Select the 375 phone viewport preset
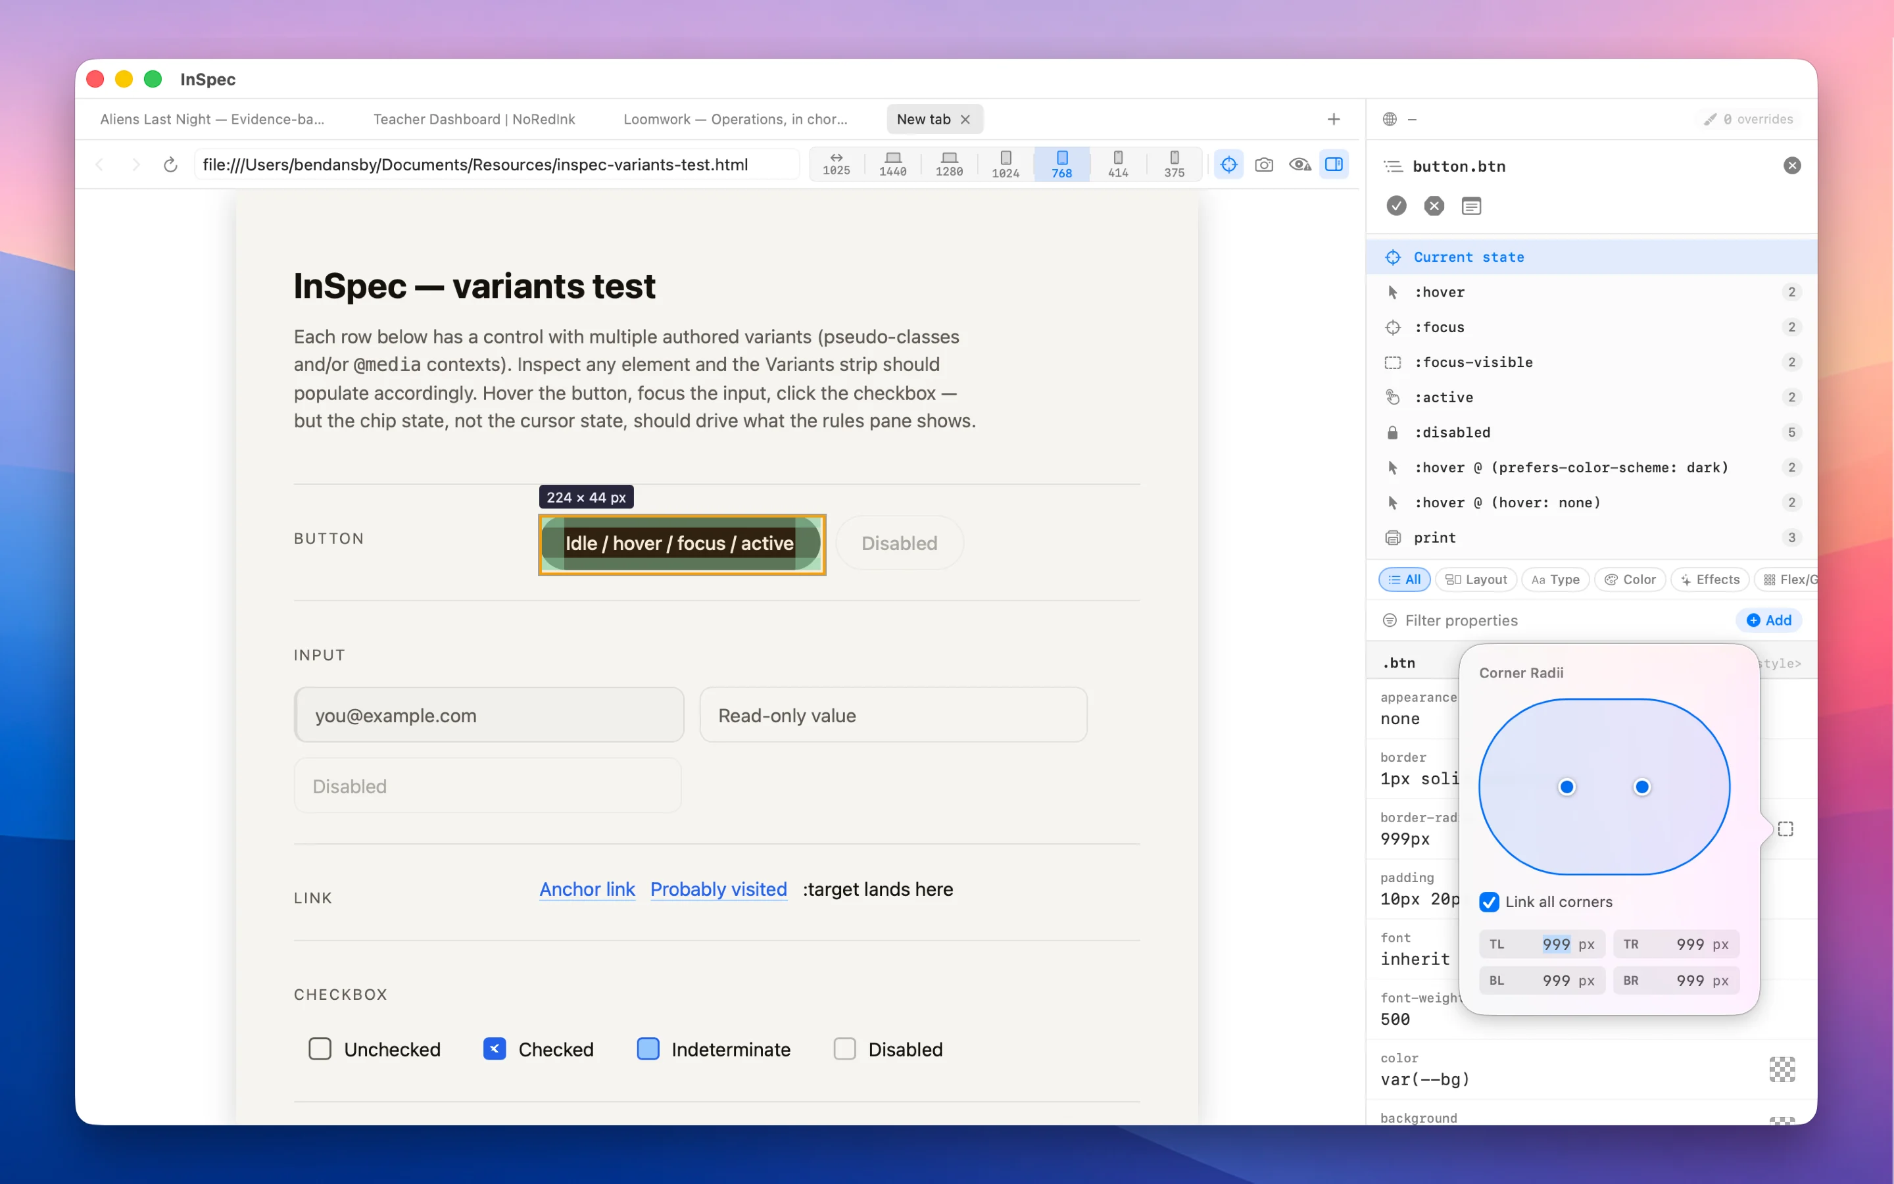The width and height of the screenshot is (1894, 1184). click(1174, 164)
